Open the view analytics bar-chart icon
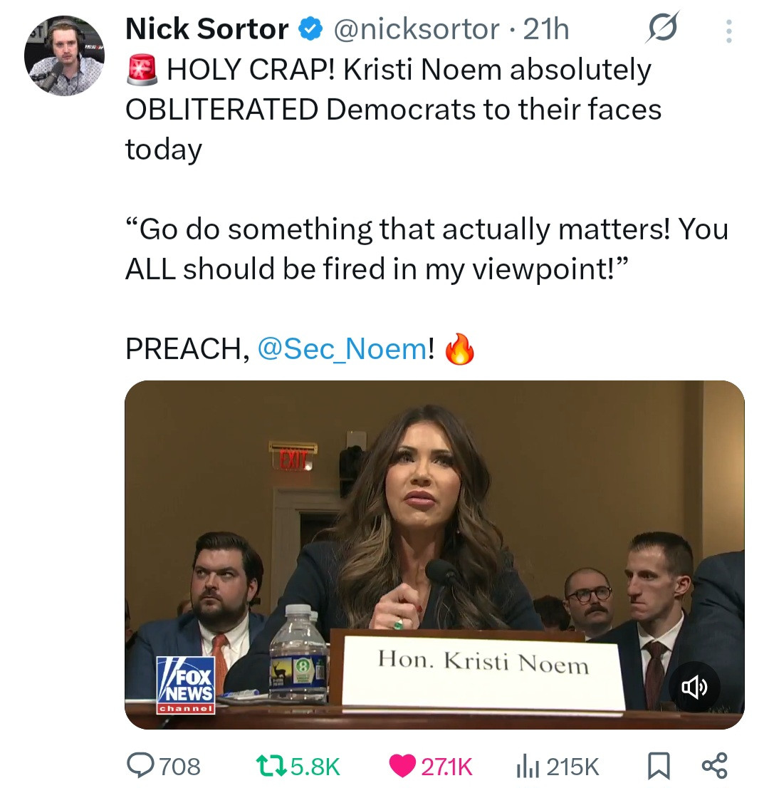The width and height of the screenshot is (769, 788). pyautogui.click(x=525, y=766)
